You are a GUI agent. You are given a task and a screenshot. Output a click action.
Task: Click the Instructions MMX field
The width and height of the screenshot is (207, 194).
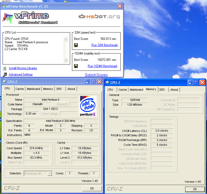(61, 135)
